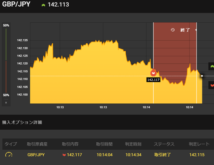Click the red LOW arrow button at right

[211, 85]
